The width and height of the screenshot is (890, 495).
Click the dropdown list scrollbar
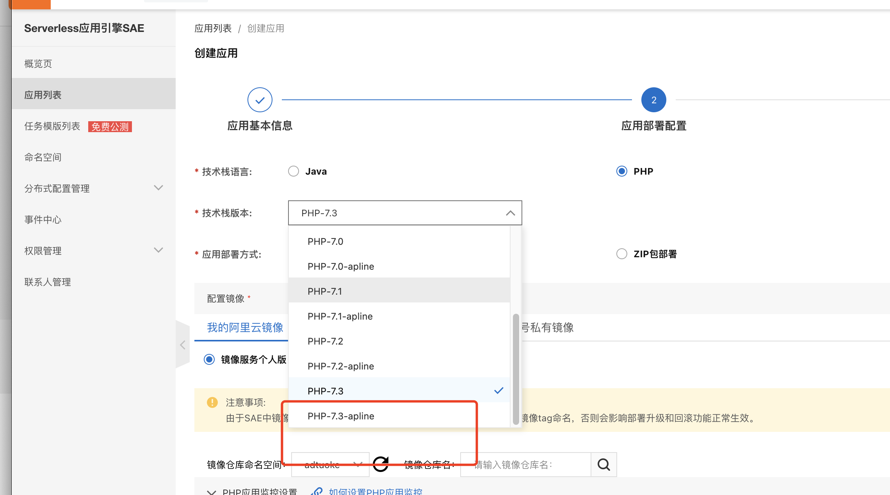[x=516, y=369]
